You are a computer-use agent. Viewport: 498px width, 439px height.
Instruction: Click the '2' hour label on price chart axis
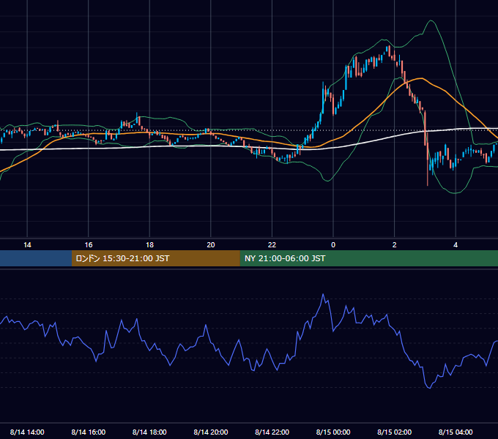coord(395,245)
